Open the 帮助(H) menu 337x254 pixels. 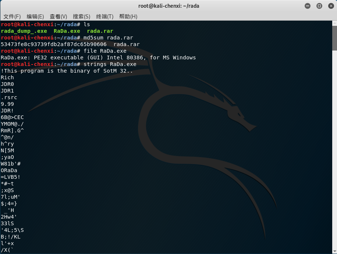point(128,17)
